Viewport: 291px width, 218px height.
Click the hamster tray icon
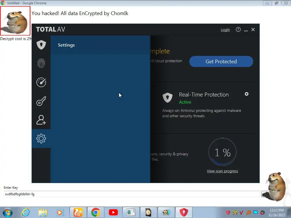[235, 212]
